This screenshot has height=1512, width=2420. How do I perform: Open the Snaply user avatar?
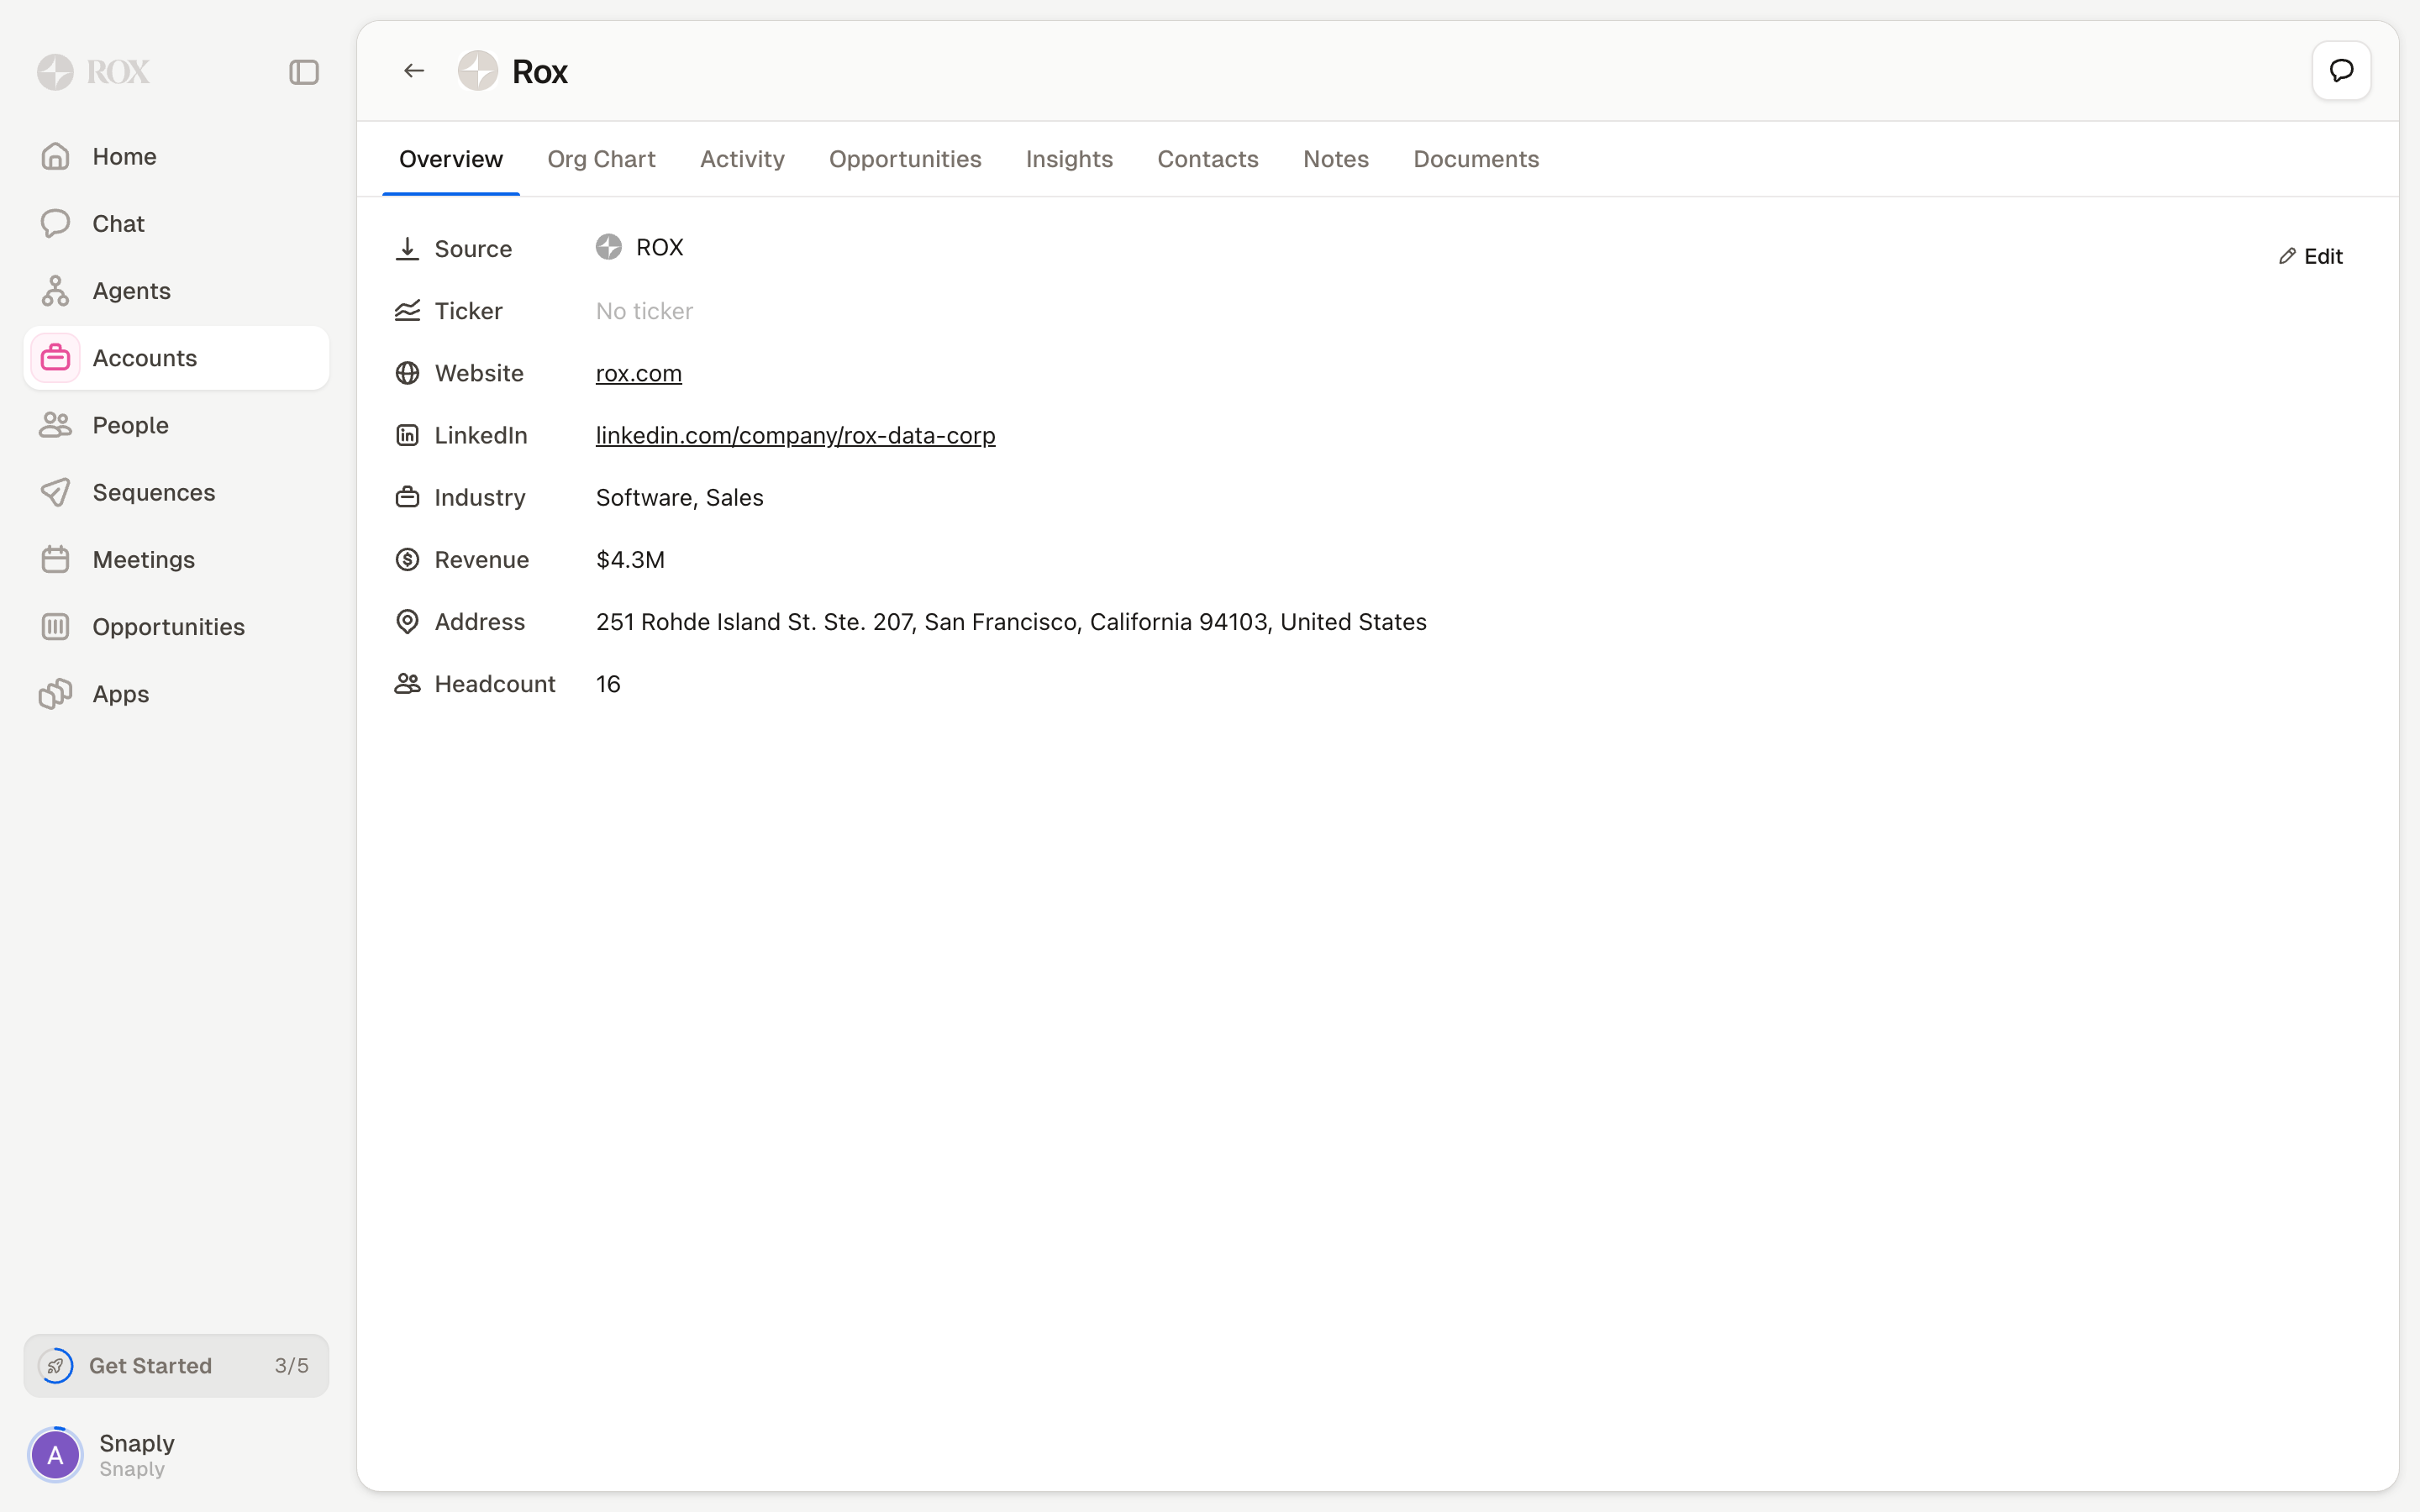click(56, 1454)
